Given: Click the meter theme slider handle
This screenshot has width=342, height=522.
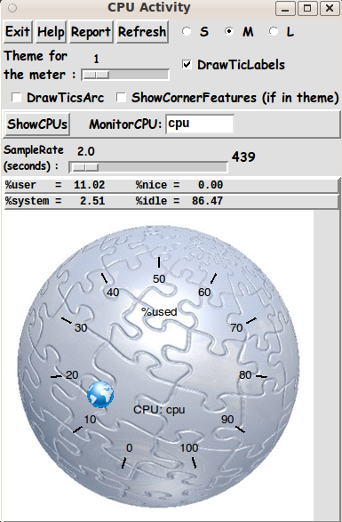Looking at the screenshot, I should pyautogui.click(x=96, y=75).
